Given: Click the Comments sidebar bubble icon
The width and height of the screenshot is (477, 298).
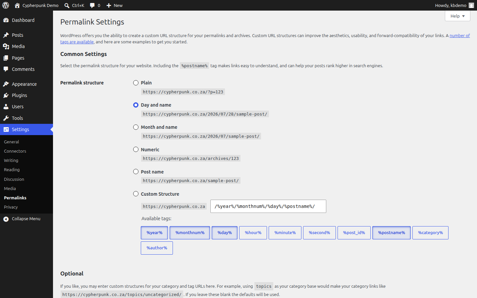Looking at the screenshot, I should (x=6, y=69).
